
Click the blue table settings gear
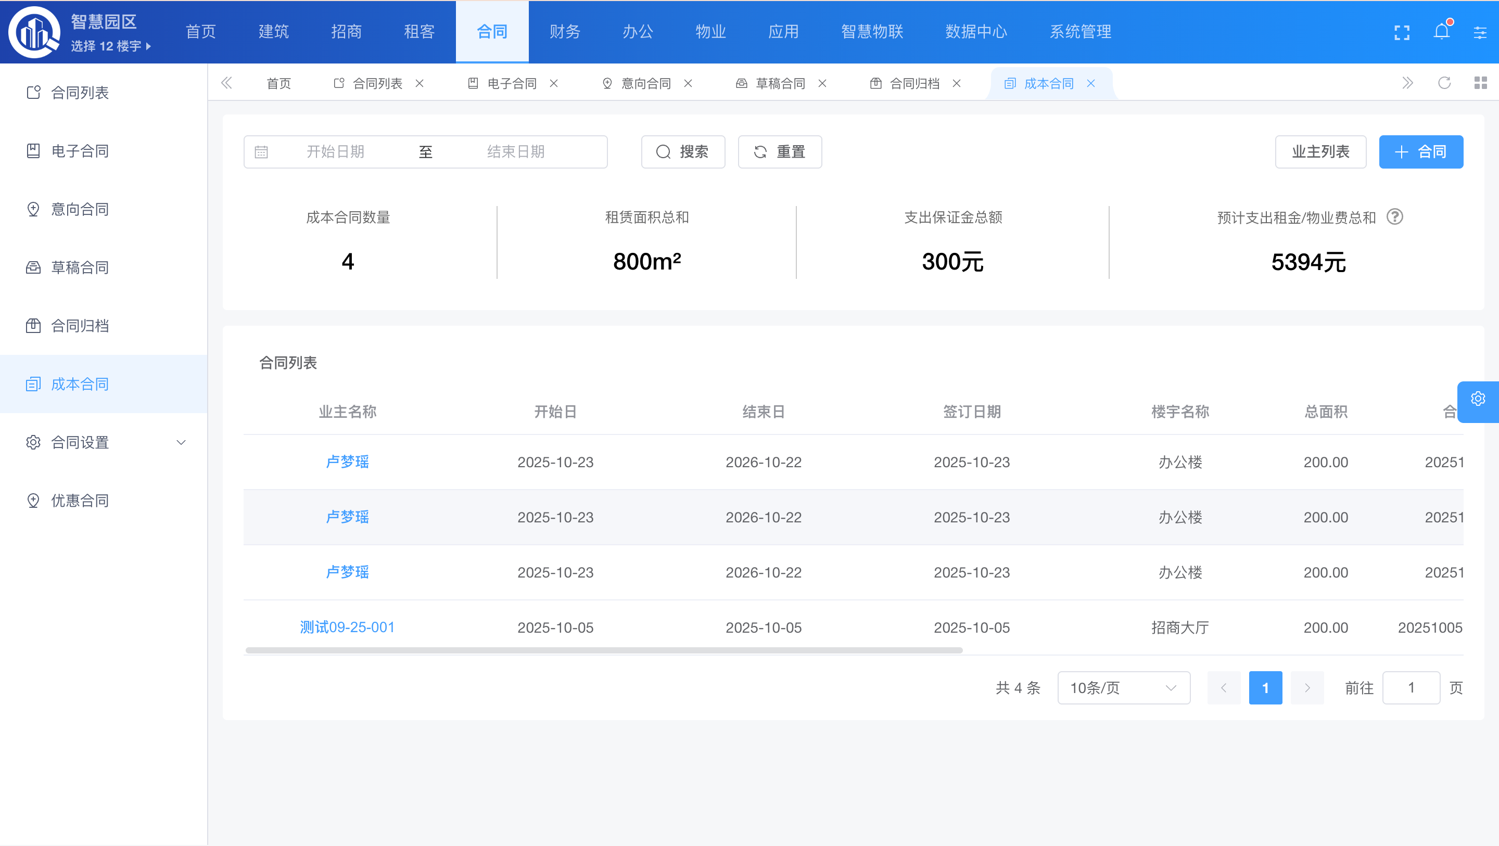[1478, 399]
